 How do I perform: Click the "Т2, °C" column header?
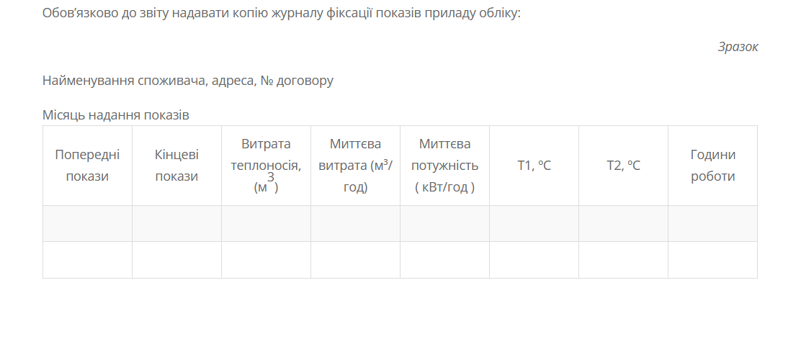(623, 166)
